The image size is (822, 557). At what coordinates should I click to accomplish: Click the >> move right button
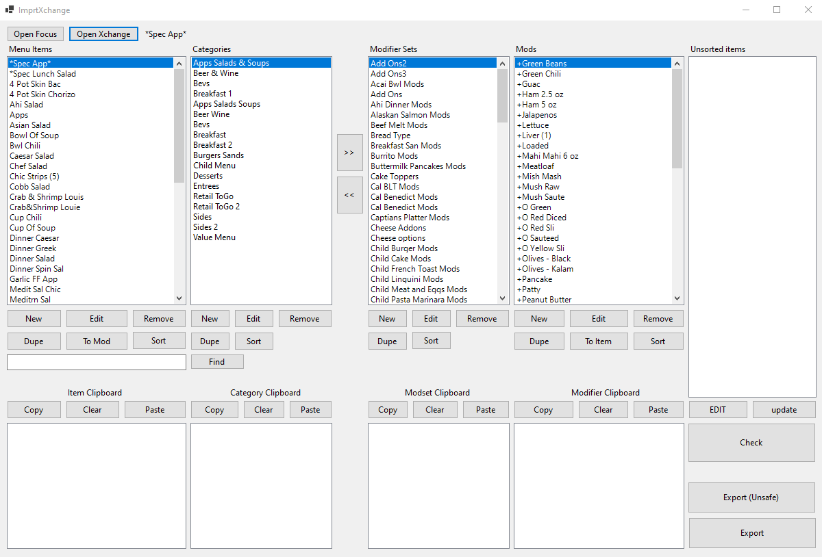point(349,153)
